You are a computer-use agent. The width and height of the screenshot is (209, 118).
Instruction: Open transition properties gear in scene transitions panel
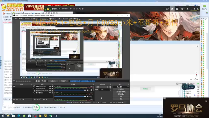tap(110, 87)
